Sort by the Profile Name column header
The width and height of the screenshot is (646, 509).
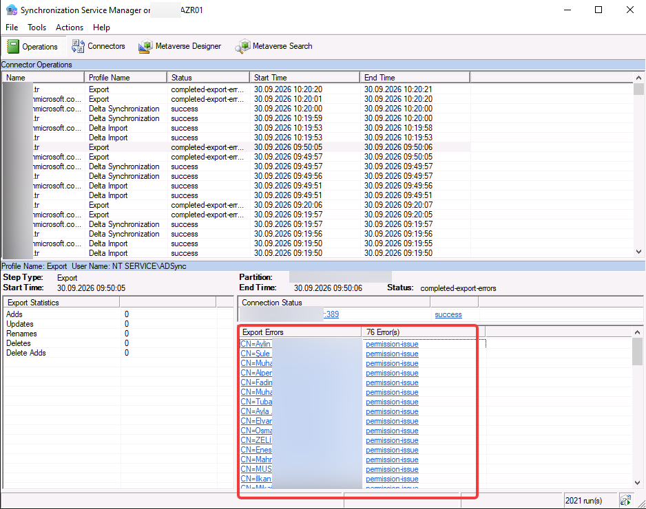(125, 77)
